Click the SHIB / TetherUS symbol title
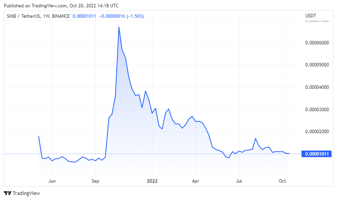Viewport: 337px width, 200px height. pyautogui.click(x=25, y=16)
